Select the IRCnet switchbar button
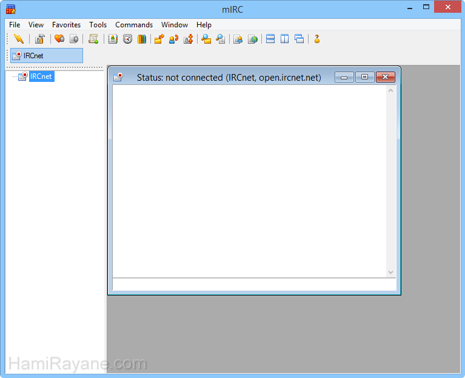This screenshot has width=465, height=378. [x=47, y=55]
